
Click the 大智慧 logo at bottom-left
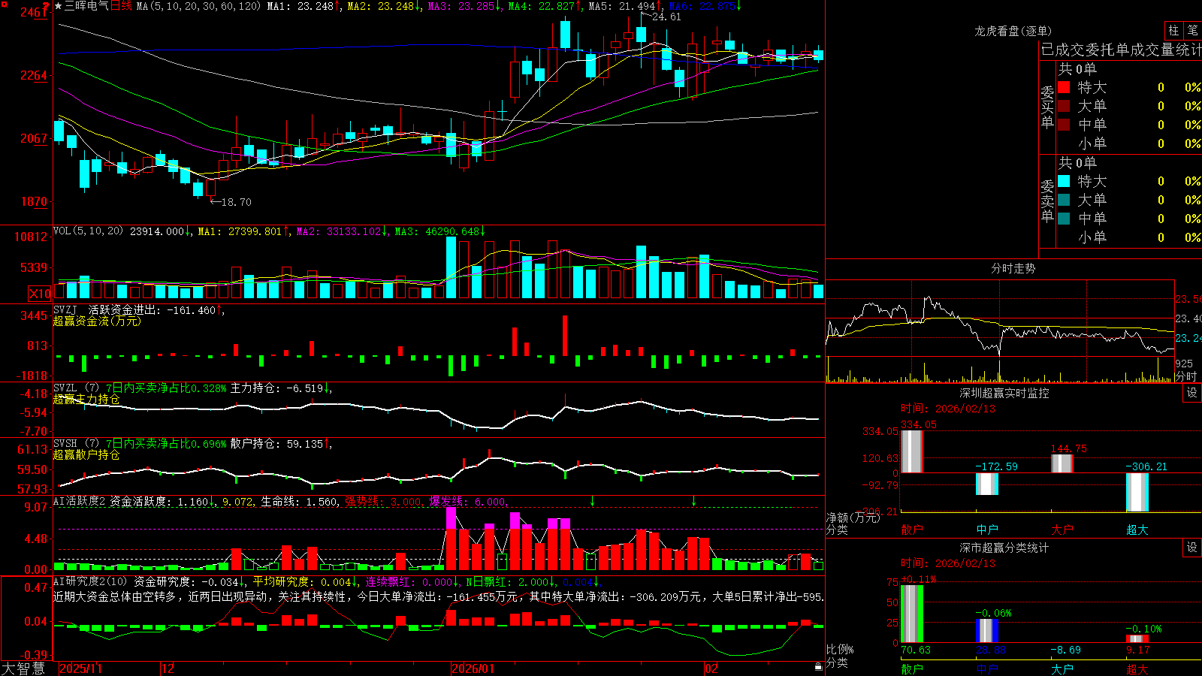click(23, 668)
